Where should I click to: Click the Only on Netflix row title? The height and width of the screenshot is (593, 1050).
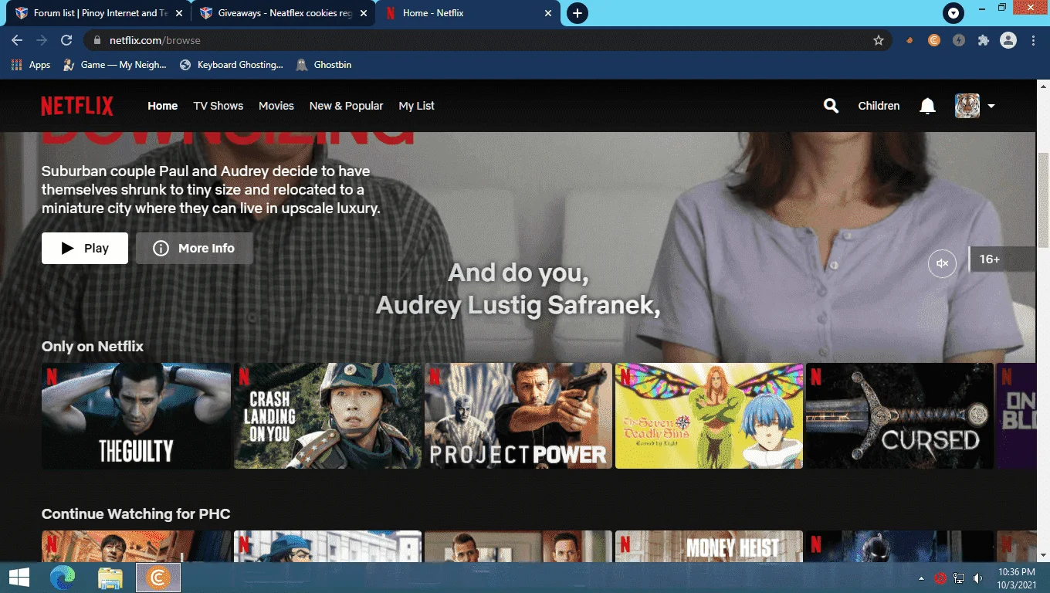[93, 347]
